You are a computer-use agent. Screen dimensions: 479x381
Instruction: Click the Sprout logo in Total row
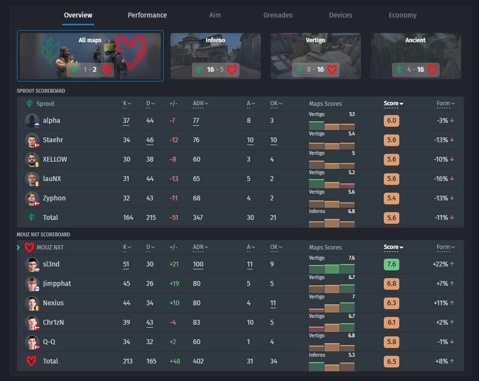click(x=32, y=217)
